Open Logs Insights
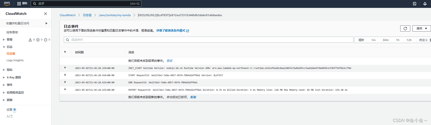431x125 pixels. (15, 60)
